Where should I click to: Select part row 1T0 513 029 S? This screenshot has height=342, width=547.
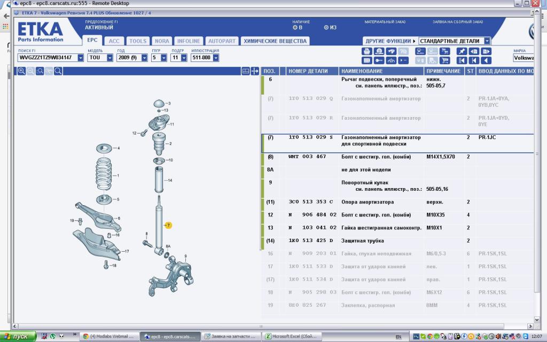click(397, 143)
